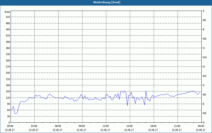The height and width of the screenshot is (133, 212).
Task: Click the time label "18:00"
Action: coord(154,126)
